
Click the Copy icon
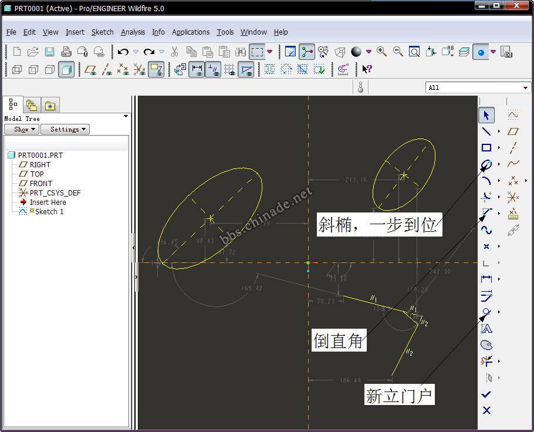click(x=191, y=52)
